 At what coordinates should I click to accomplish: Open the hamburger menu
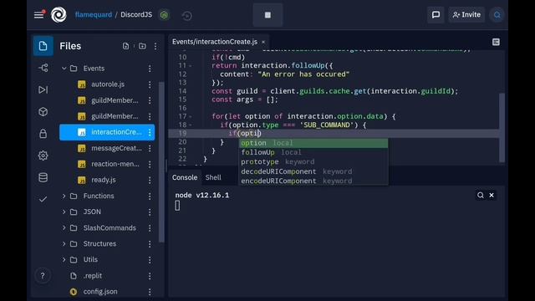39,15
